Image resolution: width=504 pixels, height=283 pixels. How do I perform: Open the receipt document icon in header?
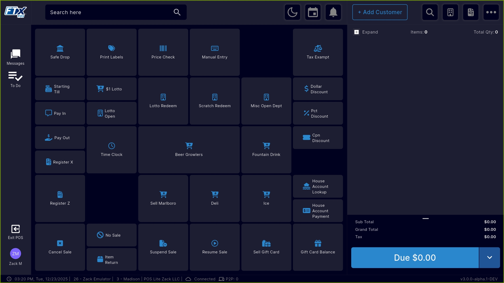[471, 12]
